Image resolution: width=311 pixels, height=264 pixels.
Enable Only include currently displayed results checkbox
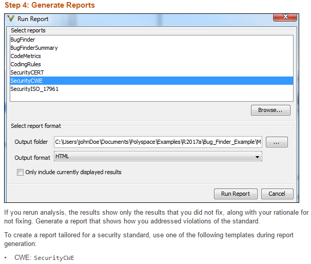click(20, 172)
